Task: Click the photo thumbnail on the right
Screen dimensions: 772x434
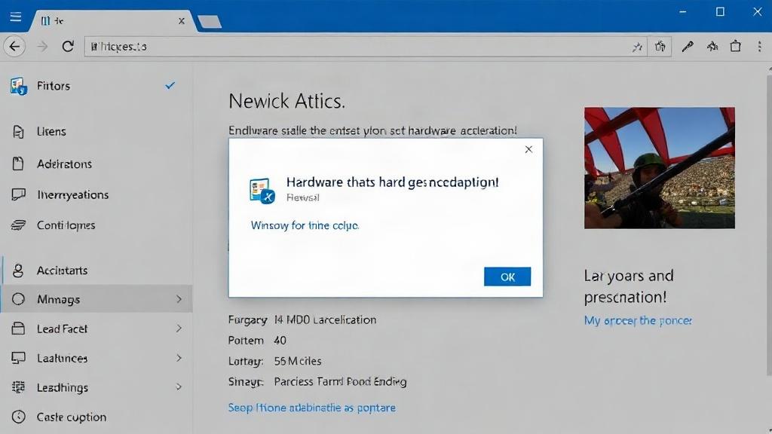Action: coord(659,168)
